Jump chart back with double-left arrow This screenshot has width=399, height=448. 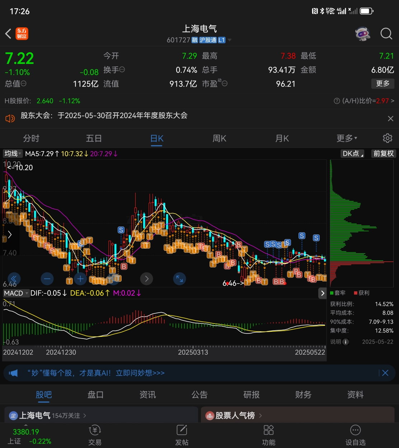pos(14,279)
